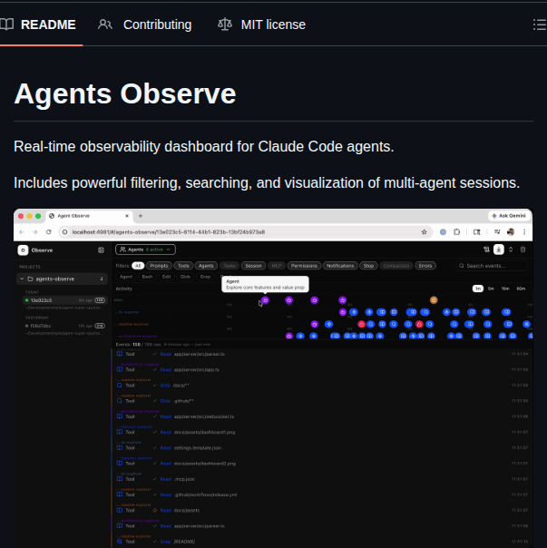Click the site info icon before localhost URL

[64, 231]
